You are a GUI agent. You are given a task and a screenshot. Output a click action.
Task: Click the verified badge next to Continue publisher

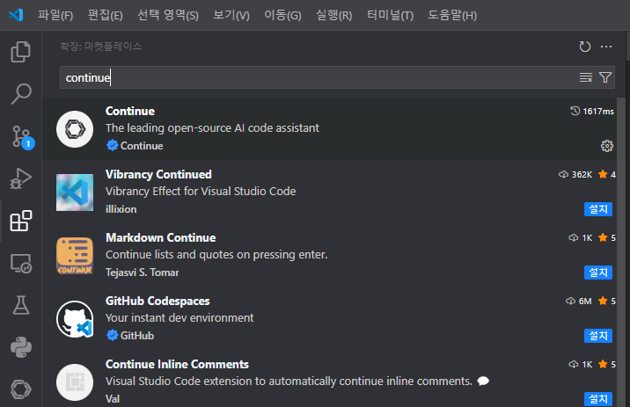tap(112, 145)
